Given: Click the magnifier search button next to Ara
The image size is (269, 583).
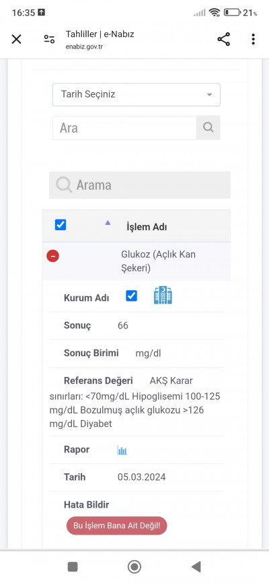Looking at the screenshot, I should coord(208,127).
